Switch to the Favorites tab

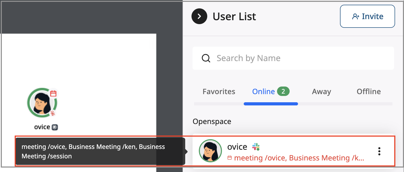pyautogui.click(x=219, y=91)
